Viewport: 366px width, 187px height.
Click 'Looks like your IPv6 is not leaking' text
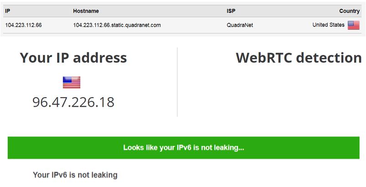click(x=183, y=148)
